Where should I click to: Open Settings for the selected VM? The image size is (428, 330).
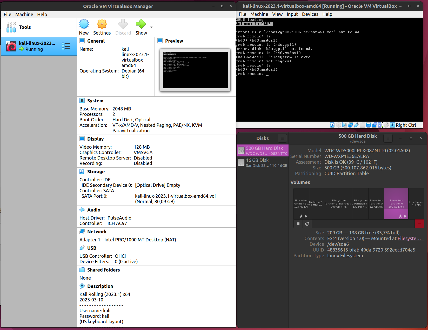coord(102,24)
